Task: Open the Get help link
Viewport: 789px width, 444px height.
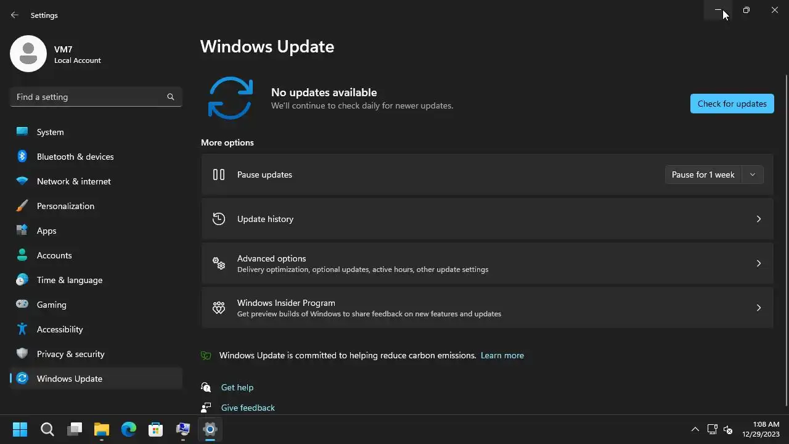Action: point(237,387)
